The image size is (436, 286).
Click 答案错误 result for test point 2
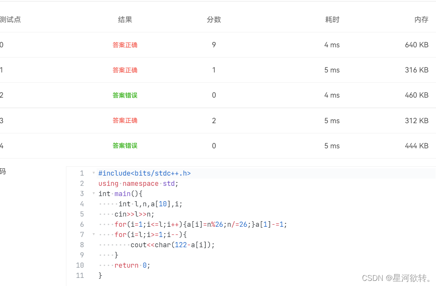(125, 95)
